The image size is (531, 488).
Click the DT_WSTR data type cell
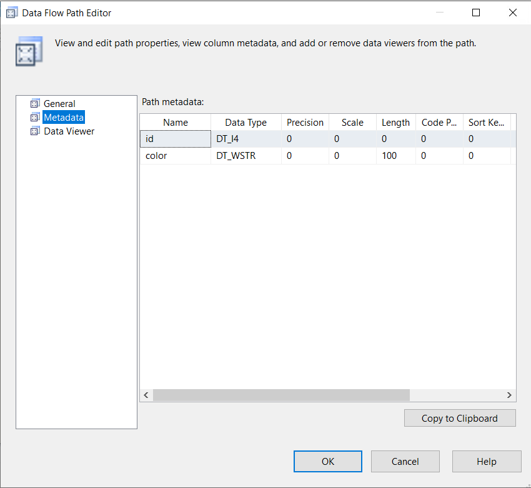click(x=246, y=156)
